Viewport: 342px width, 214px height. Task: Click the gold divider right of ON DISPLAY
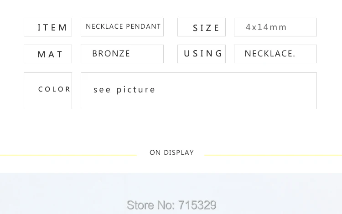point(273,155)
